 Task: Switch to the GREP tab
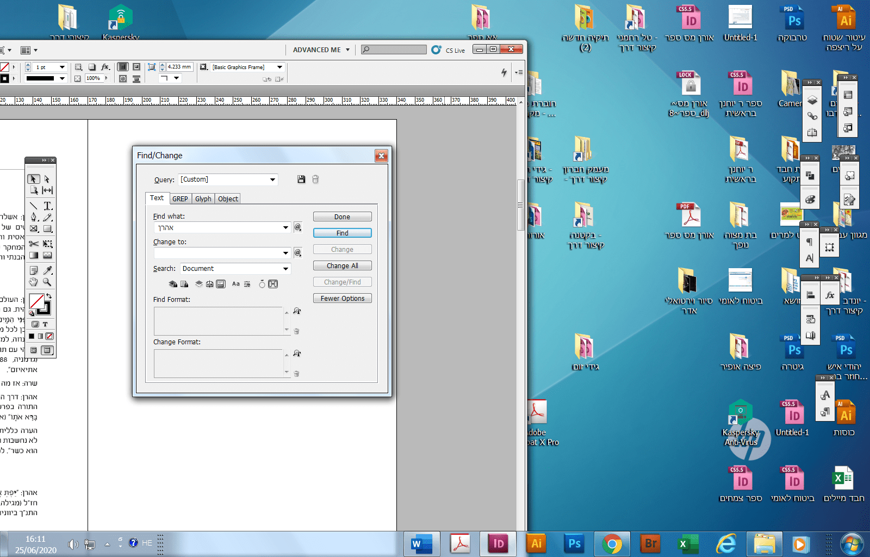pos(180,199)
